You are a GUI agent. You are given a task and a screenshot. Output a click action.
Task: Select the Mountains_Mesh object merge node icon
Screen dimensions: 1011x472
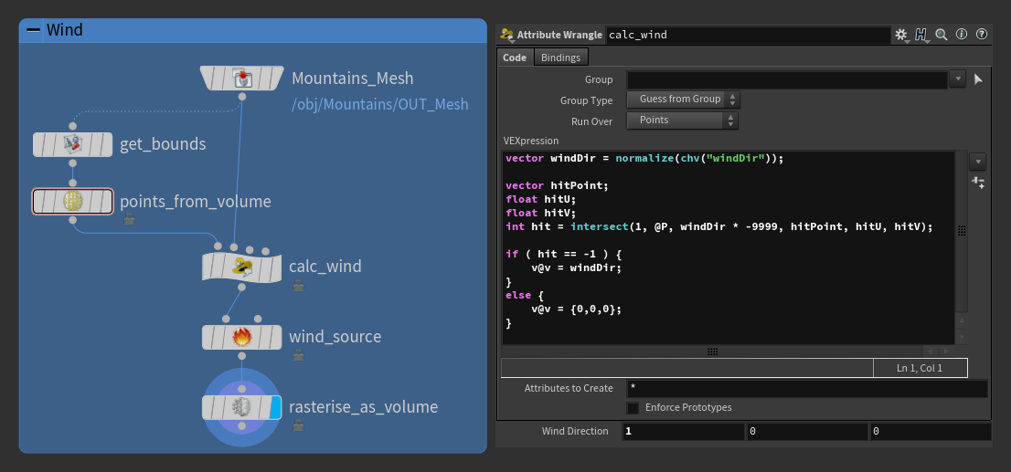tap(242, 79)
